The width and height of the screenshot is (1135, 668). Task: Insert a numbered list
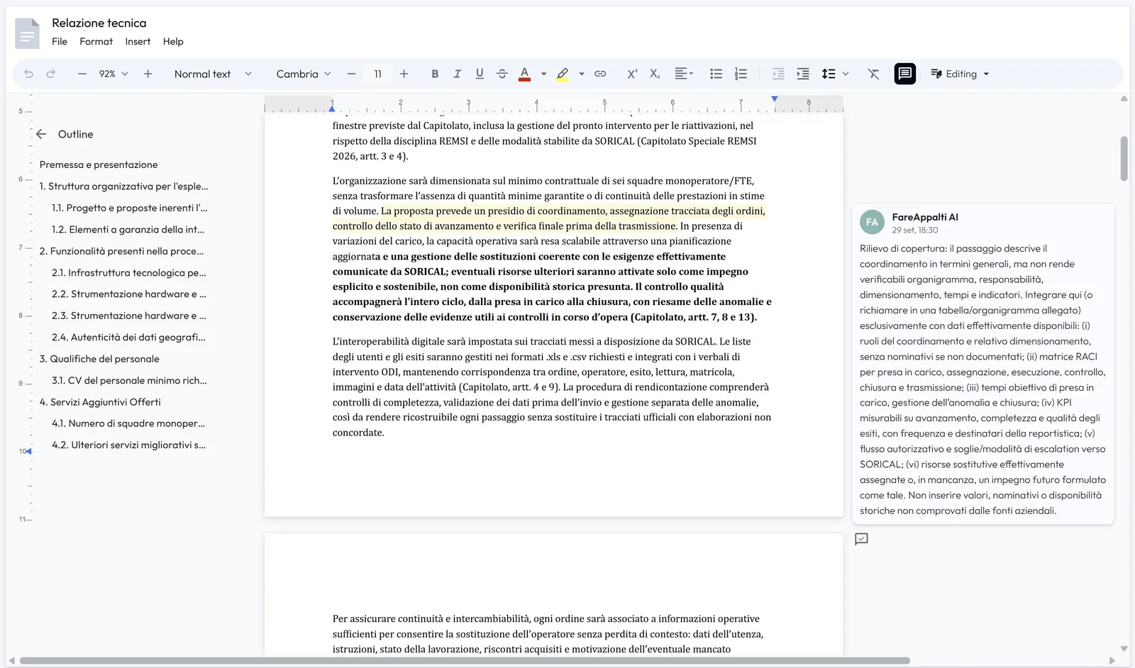741,74
